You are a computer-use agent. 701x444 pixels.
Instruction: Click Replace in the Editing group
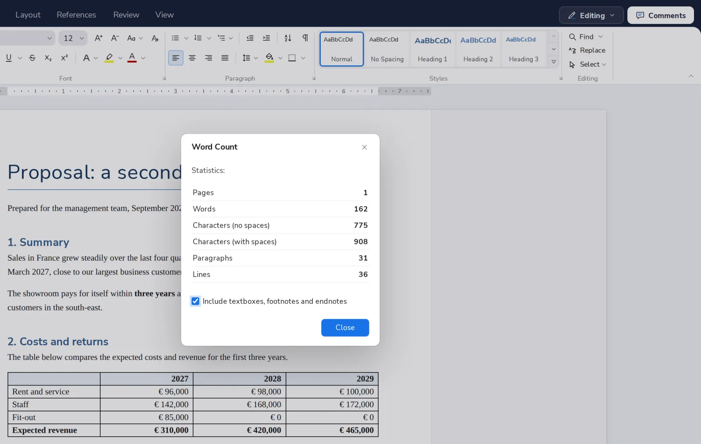click(x=587, y=50)
